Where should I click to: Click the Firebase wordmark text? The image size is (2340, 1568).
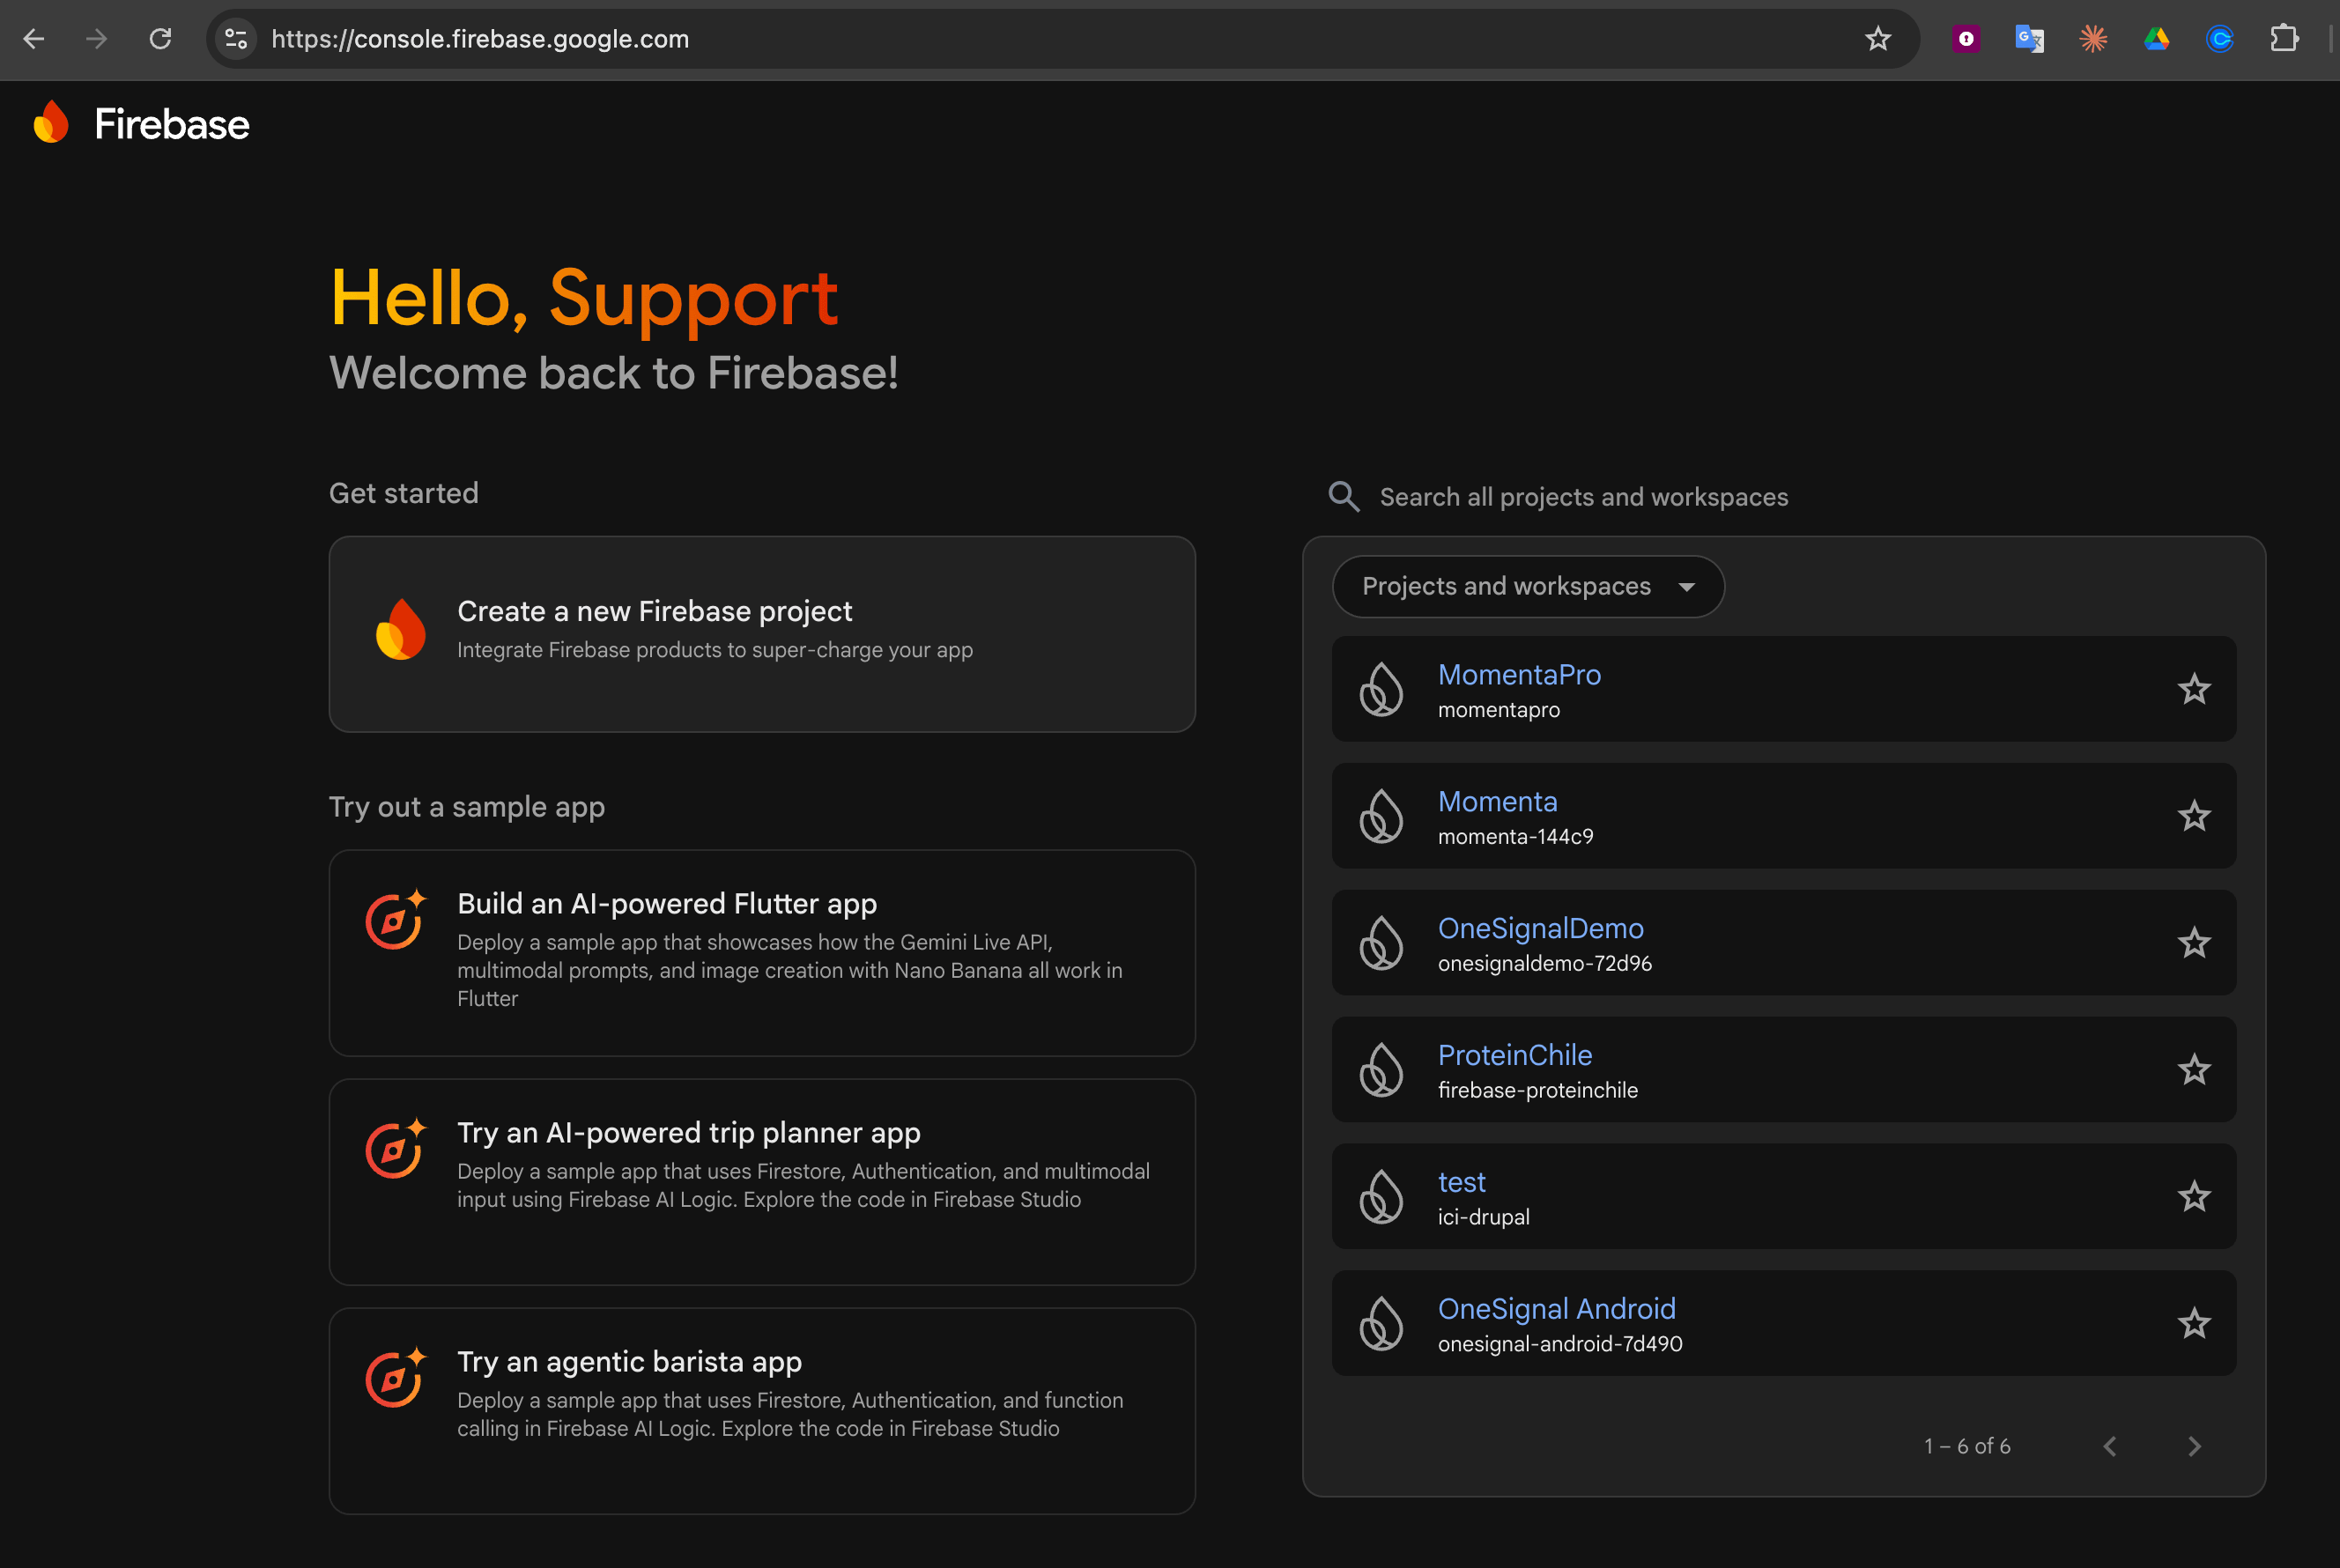(172, 124)
